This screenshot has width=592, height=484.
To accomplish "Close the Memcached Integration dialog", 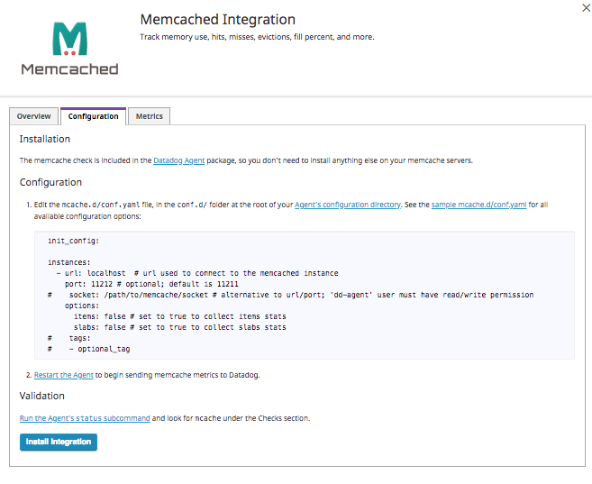I will coord(586,7).
